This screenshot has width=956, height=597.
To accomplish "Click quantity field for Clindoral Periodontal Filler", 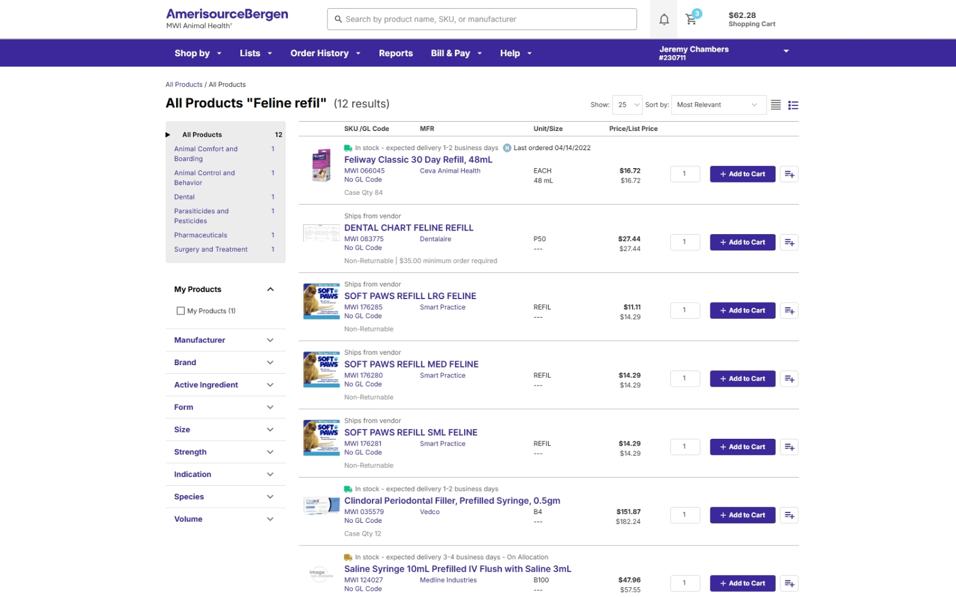I will point(685,515).
